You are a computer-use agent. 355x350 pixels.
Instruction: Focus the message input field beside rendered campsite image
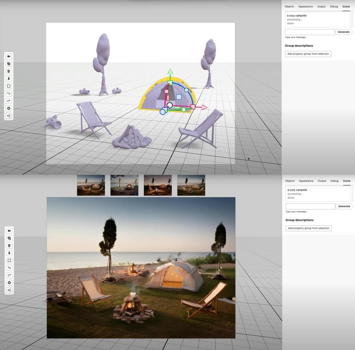pyautogui.click(x=310, y=206)
